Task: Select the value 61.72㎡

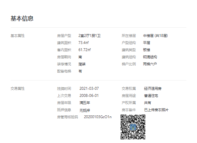Action: (85, 50)
